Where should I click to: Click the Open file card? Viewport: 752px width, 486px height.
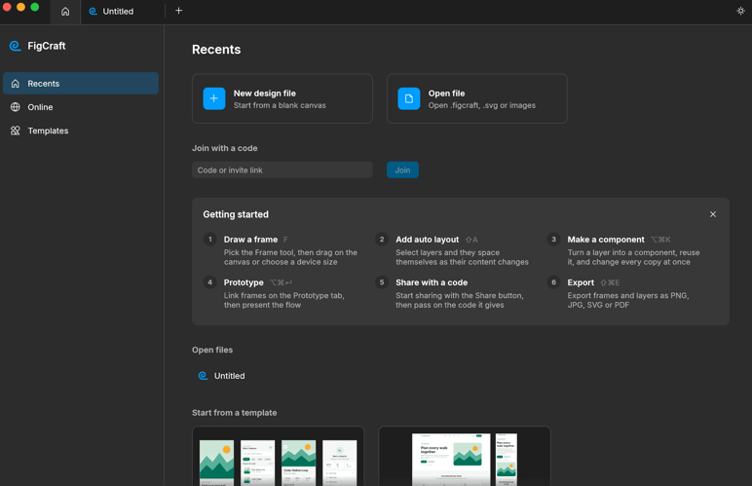(x=477, y=98)
